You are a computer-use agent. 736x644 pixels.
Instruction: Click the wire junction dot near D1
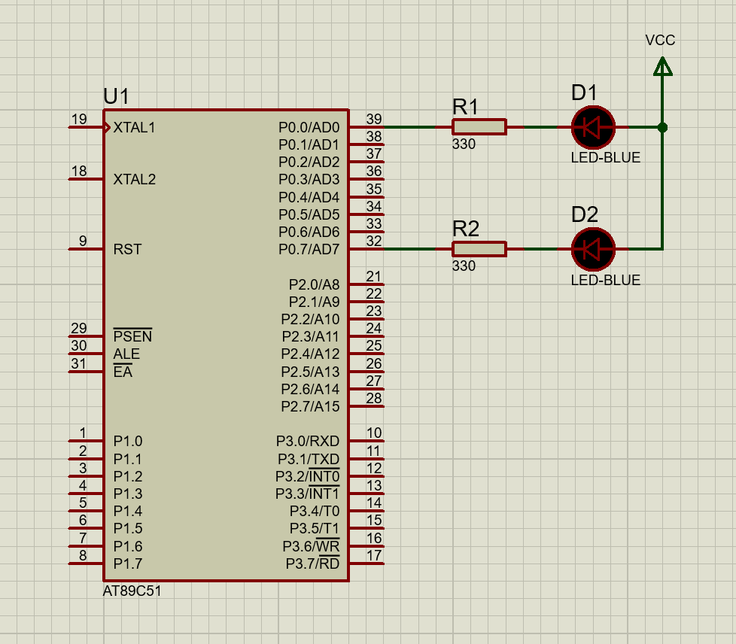click(x=662, y=127)
